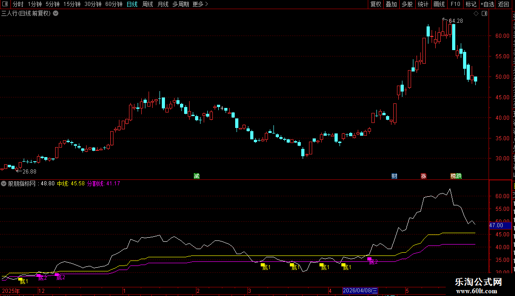Select the 30分钟 period tab

point(93,4)
